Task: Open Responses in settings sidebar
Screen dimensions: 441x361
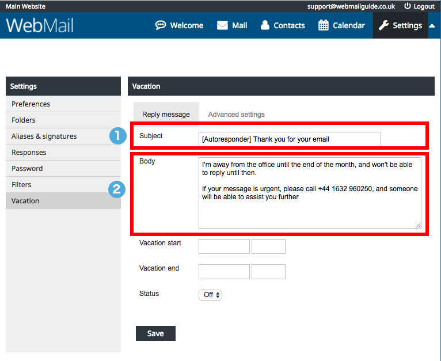Action: pos(63,152)
